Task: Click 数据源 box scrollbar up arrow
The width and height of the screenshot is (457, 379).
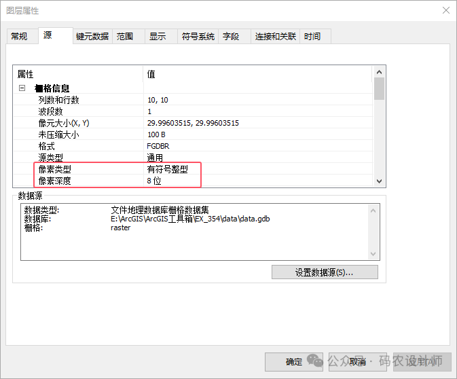Action: pyautogui.click(x=373, y=211)
